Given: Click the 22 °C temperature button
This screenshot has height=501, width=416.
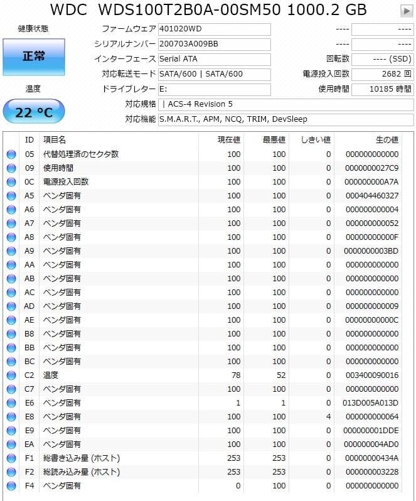Looking at the screenshot, I should click(34, 112).
